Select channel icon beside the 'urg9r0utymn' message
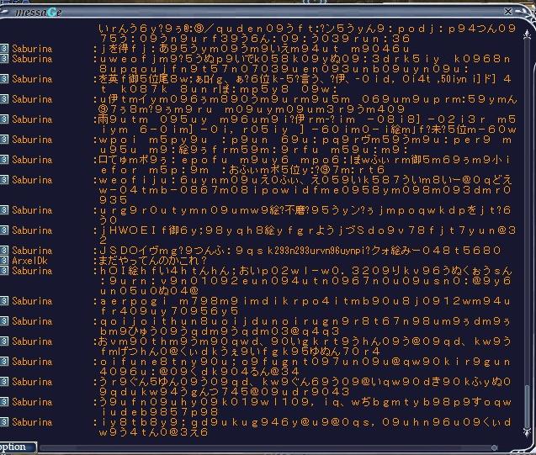 4,210
